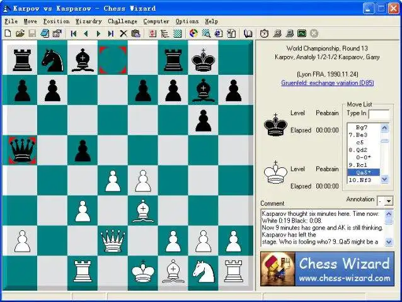Open the checkered board setup icon
This screenshot has width=402, height=302.
click(x=178, y=33)
